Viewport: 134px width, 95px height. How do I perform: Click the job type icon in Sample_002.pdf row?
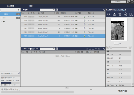(84, 21)
